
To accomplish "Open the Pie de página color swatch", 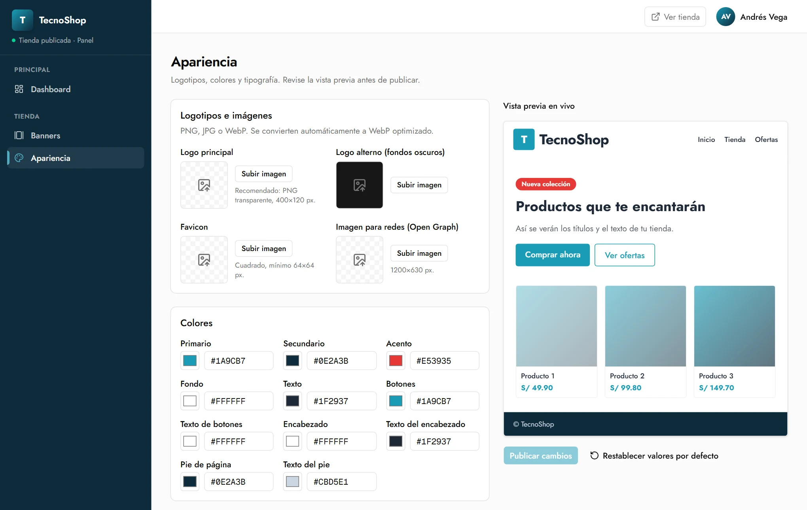I will [190, 482].
